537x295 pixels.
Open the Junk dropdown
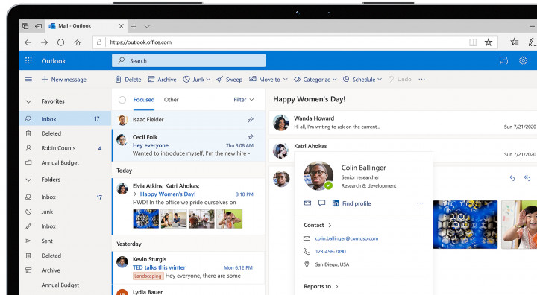(x=197, y=80)
